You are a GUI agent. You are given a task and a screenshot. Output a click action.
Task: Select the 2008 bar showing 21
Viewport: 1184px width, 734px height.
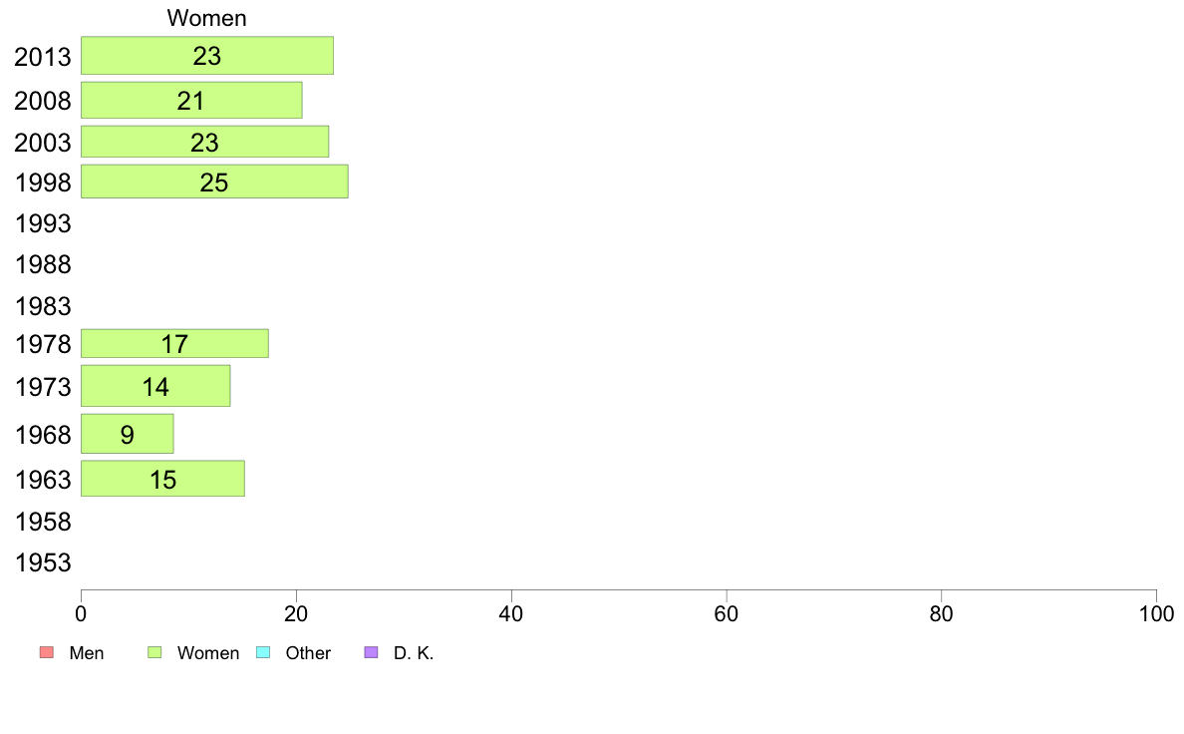click(x=191, y=101)
